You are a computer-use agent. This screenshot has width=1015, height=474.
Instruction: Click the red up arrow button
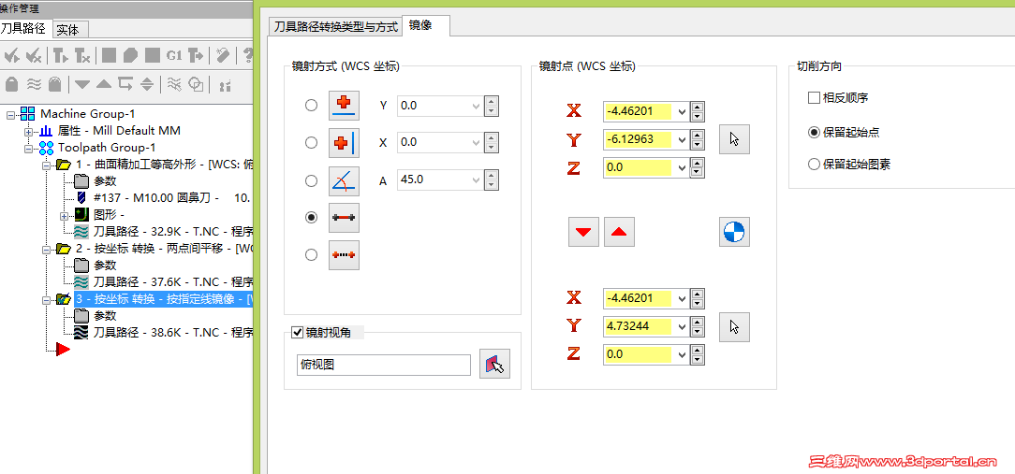pyautogui.click(x=620, y=232)
